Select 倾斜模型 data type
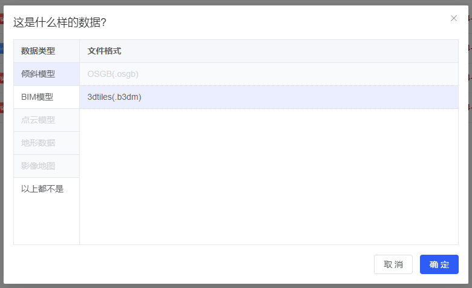Viewport: 472px width, 288px height. (38, 74)
